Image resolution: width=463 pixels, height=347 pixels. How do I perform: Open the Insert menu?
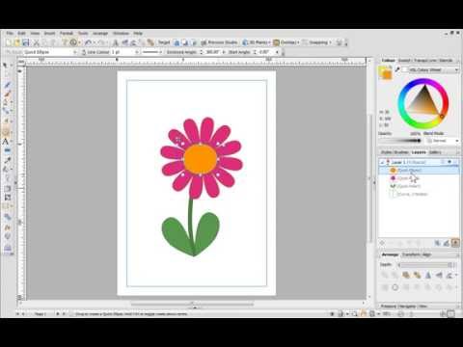tap(49, 33)
